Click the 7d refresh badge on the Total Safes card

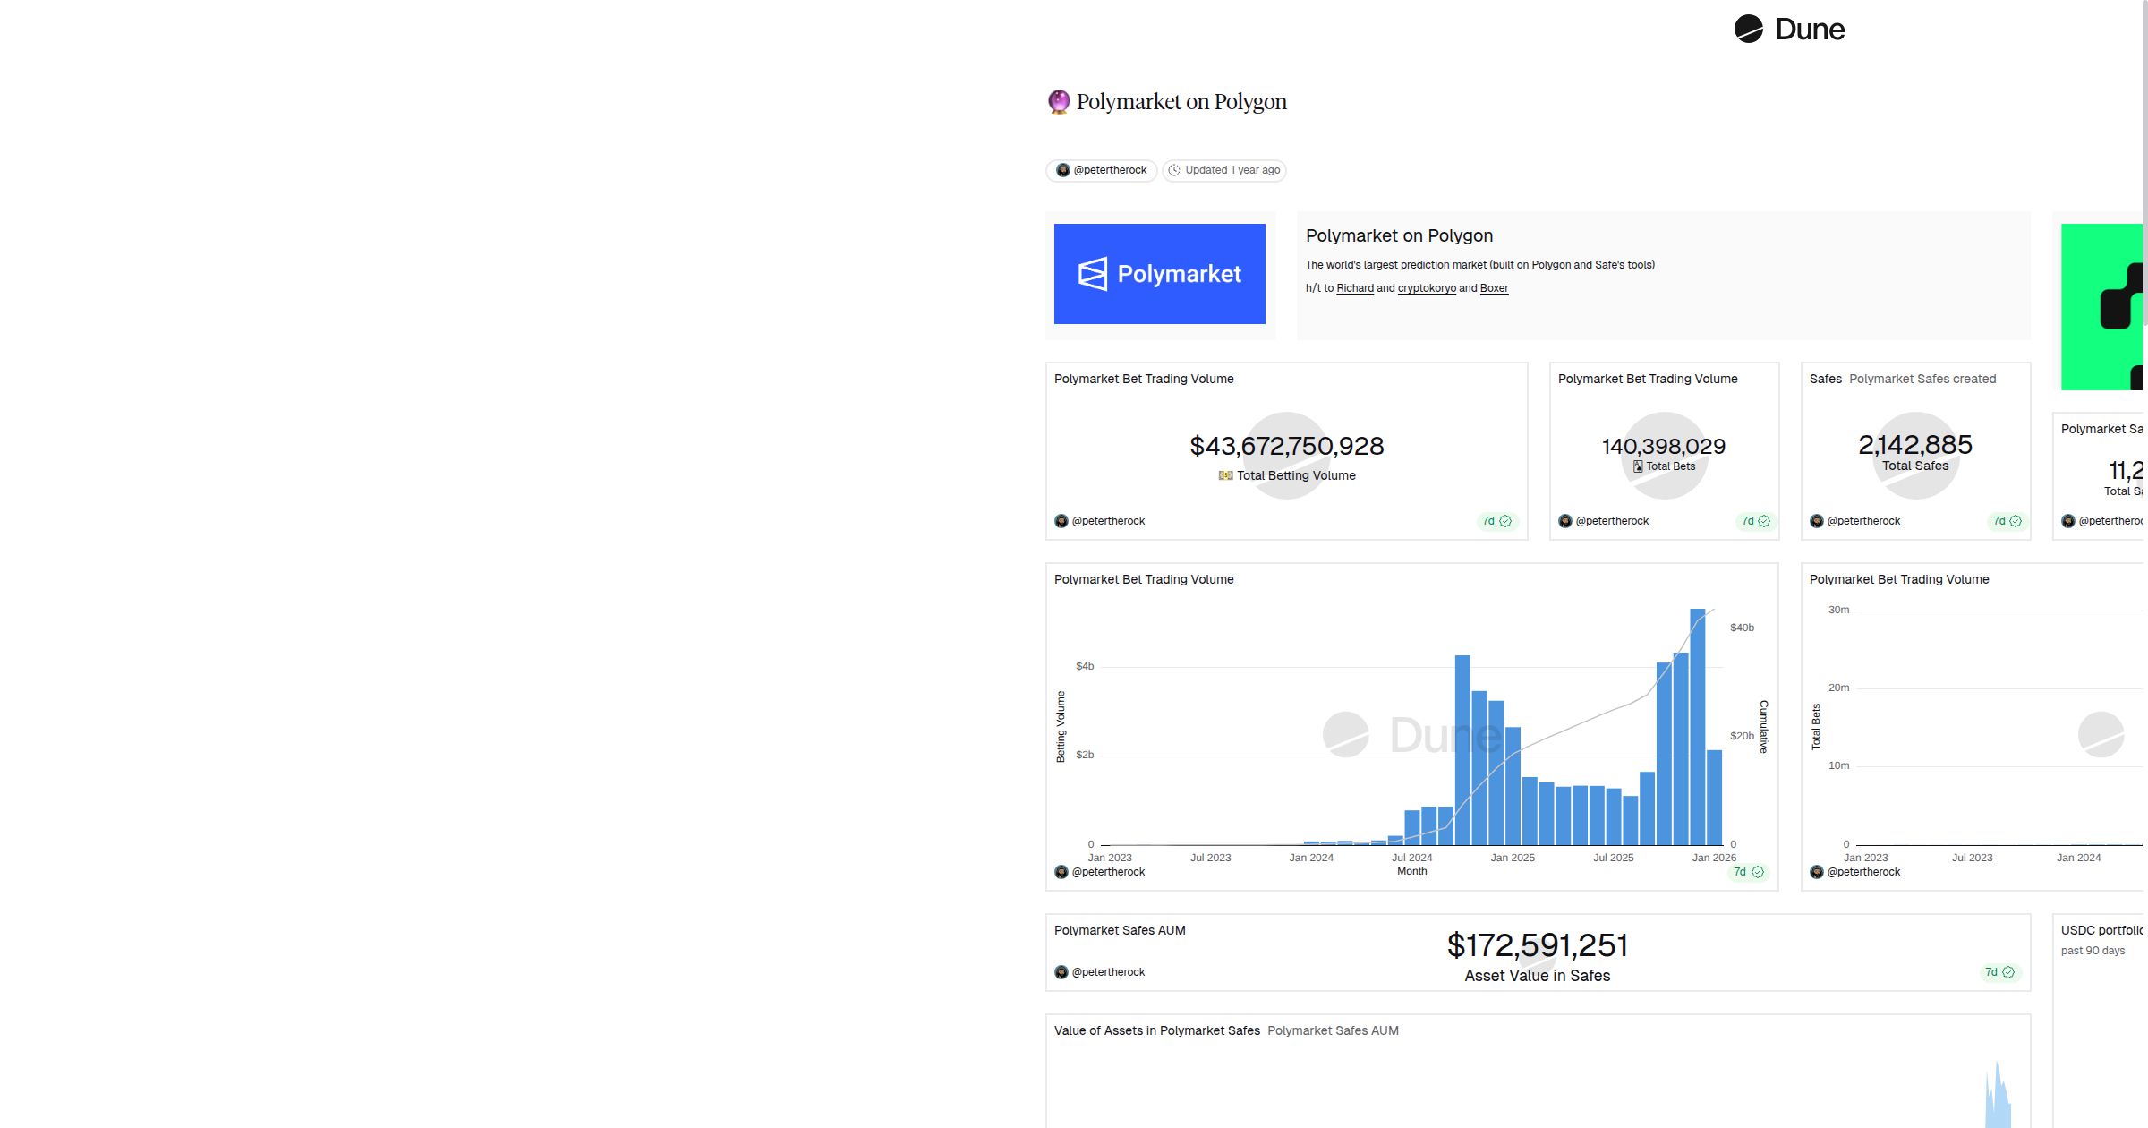tap(2006, 521)
